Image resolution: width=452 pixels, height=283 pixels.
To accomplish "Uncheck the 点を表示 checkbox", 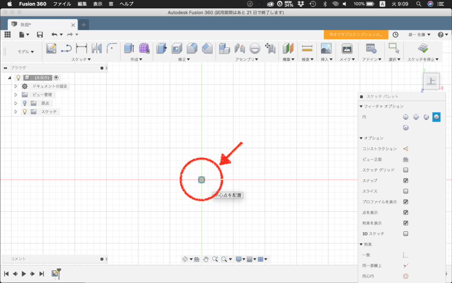I will 406,213.
